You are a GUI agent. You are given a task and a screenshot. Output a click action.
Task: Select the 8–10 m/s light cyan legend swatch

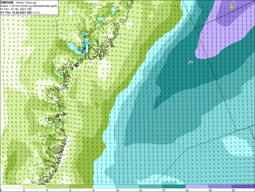[x=104, y=186]
